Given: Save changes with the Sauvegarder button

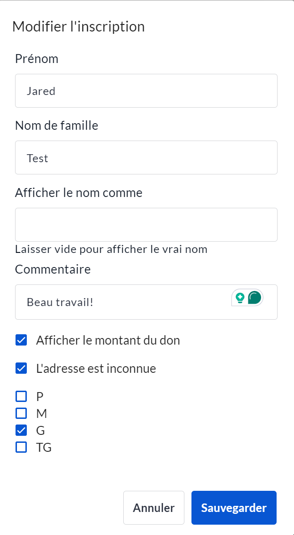Looking at the screenshot, I should pos(234,508).
